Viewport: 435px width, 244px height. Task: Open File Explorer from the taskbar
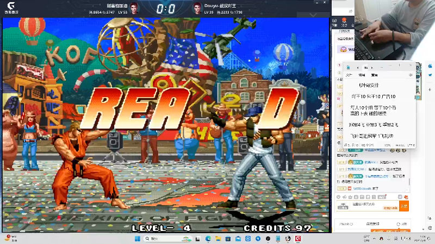click(x=218, y=239)
